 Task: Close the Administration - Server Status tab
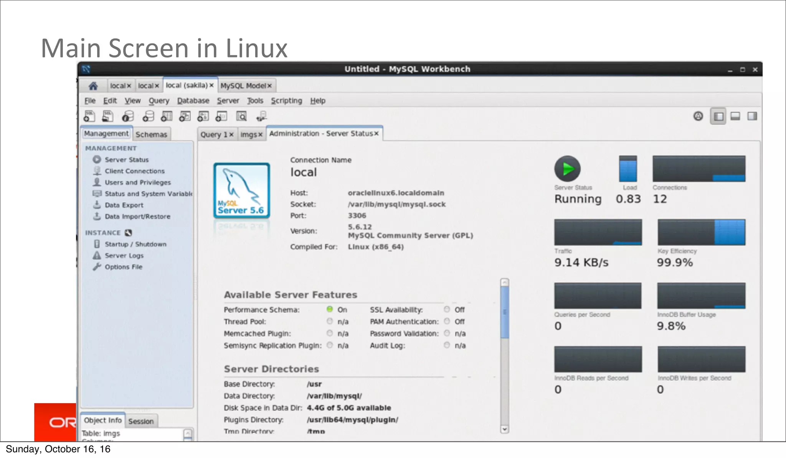pyautogui.click(x=376, y=133)
